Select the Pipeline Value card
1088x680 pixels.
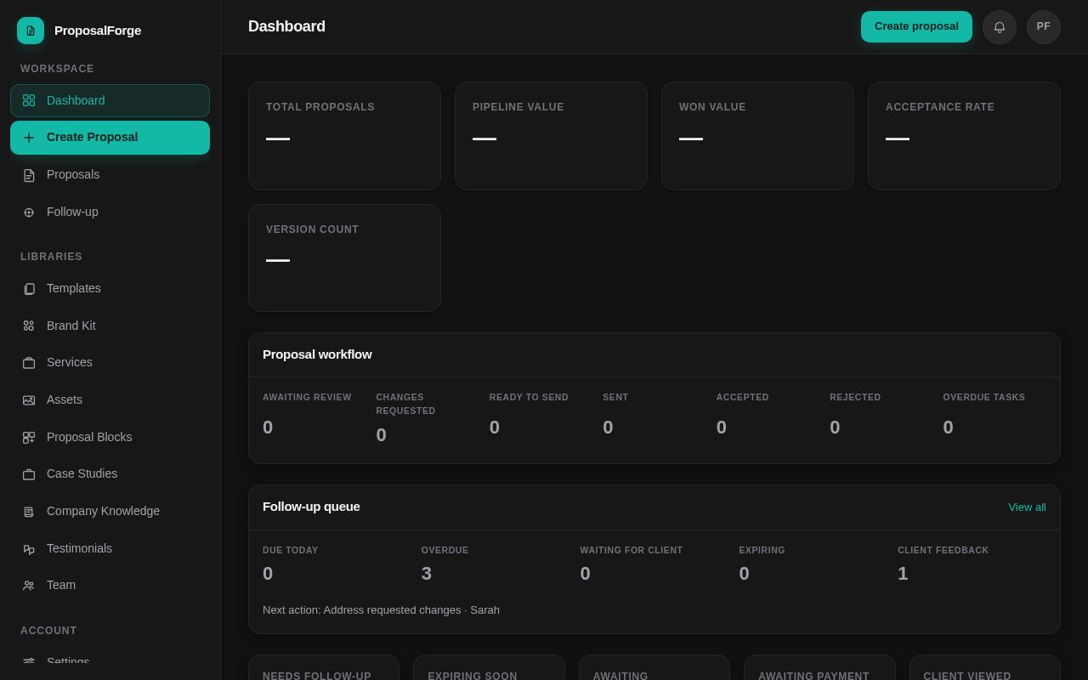pos(551,136)
